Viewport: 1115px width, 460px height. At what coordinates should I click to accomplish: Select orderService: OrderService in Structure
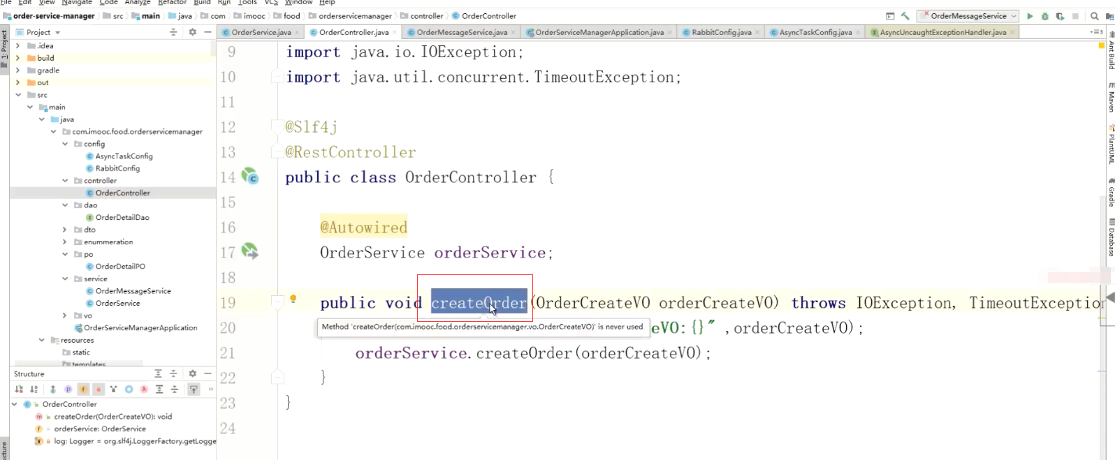click(100, 429)
